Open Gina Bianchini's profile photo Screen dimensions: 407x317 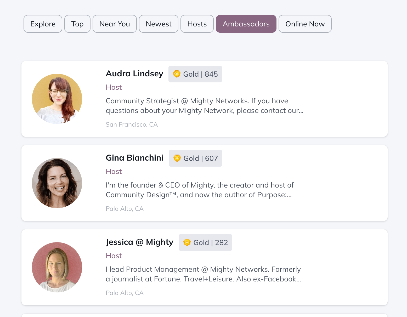(x=57, y=183)
